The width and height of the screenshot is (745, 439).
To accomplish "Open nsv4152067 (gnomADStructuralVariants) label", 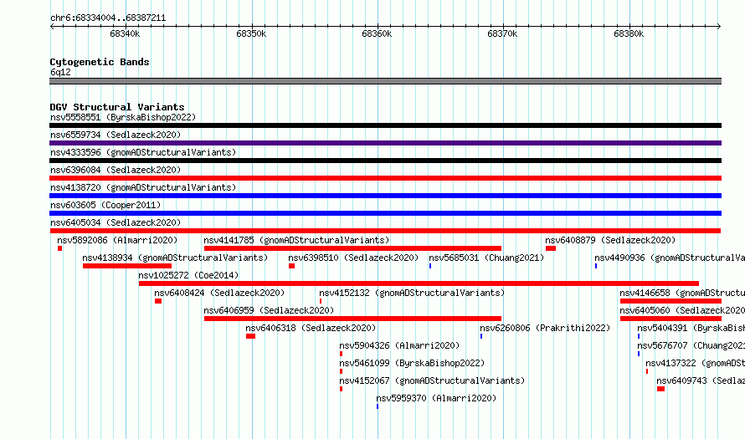I will (433, 380).
